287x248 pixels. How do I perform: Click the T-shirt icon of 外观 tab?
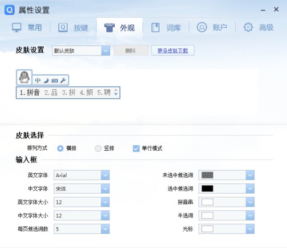pyautogui.click(x=110, y=28)
